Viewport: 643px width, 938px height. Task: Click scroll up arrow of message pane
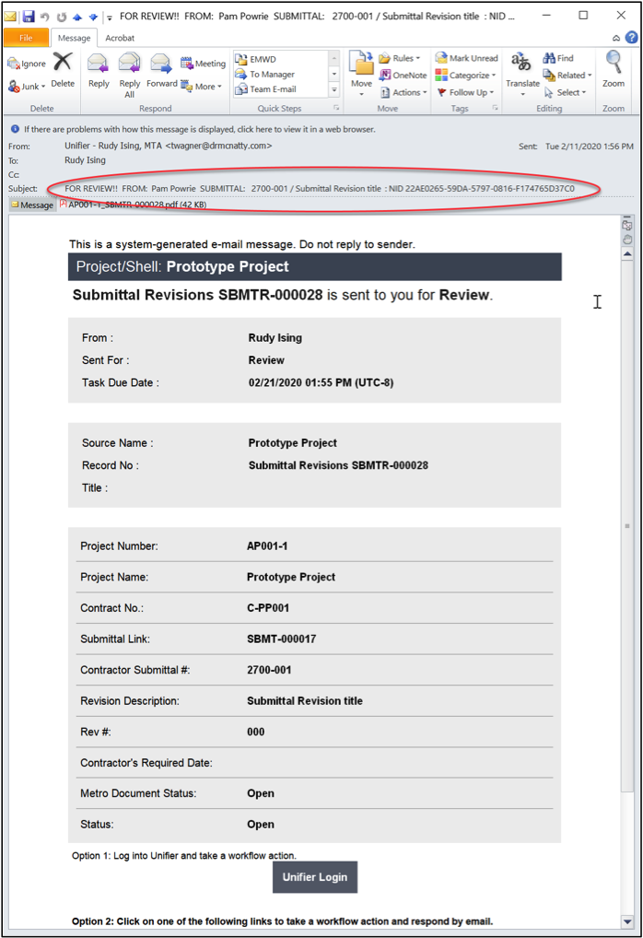point(626,254)
